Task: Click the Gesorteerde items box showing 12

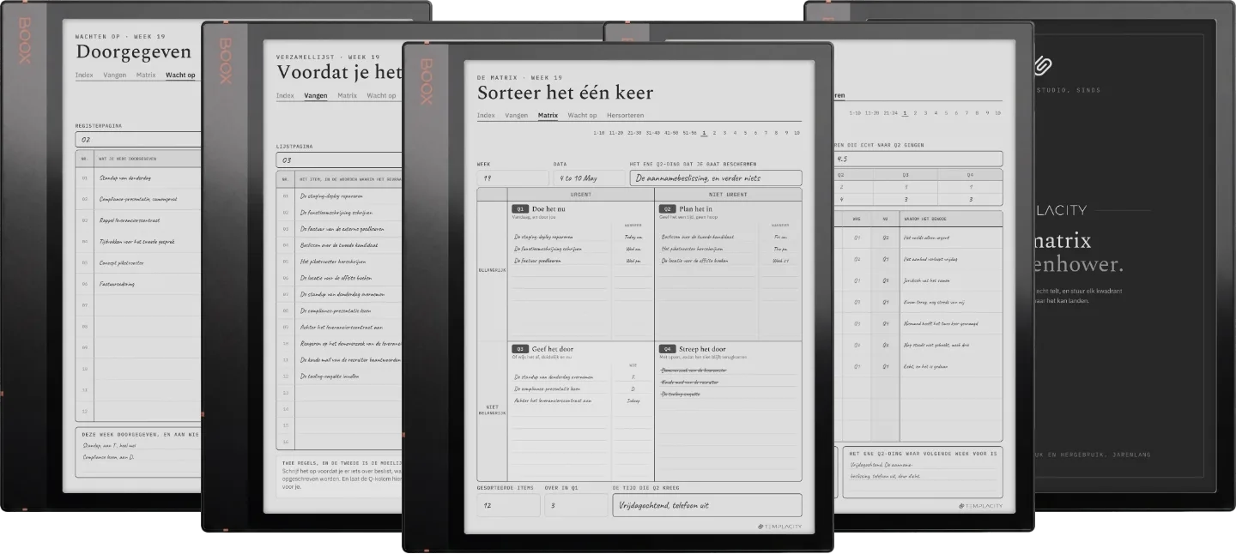Action: [x=509, y=505]
